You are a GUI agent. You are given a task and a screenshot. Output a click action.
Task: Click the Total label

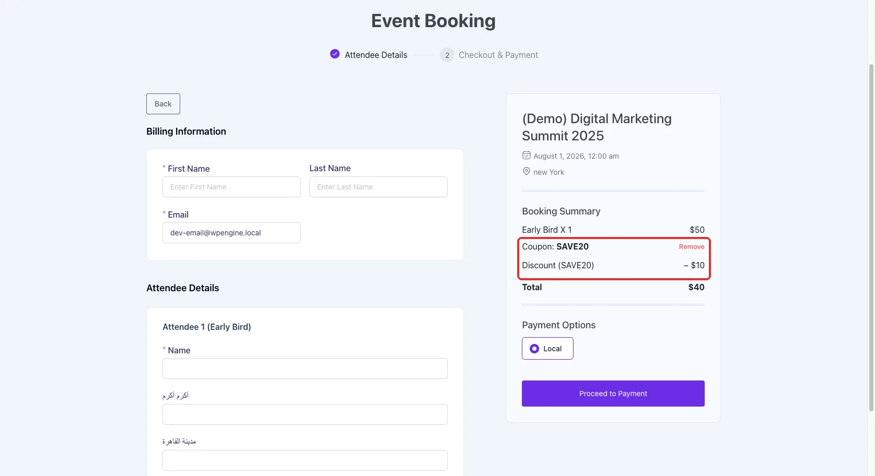pyautogui.click(x=532, y=287)
